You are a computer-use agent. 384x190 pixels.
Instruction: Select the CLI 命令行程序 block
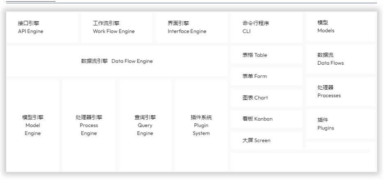point(267,27)
